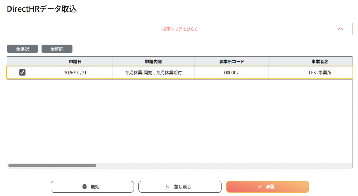Click the 事業者名 column header
The image size is (358, 196).
coord(320,62)
